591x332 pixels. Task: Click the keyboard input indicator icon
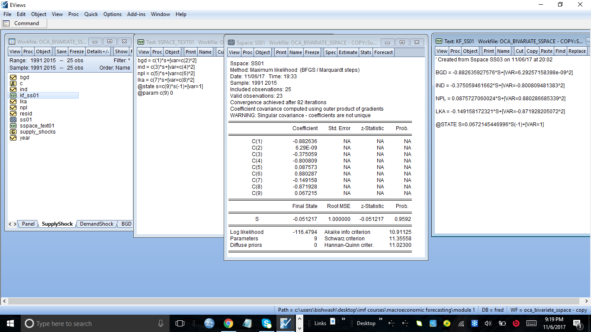(532, 323)
